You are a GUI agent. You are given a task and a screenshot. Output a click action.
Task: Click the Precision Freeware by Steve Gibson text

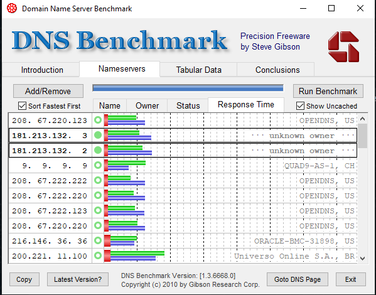275,41
